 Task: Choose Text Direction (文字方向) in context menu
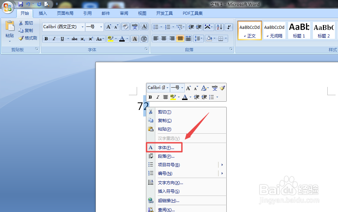click(x=186, y=183)
